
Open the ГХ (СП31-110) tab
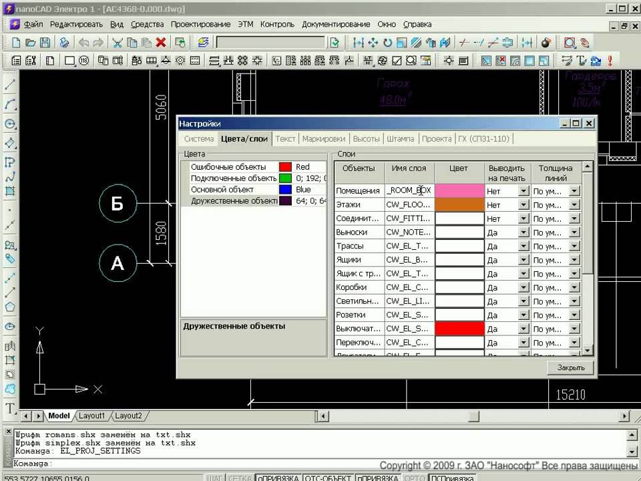[483, 139]
